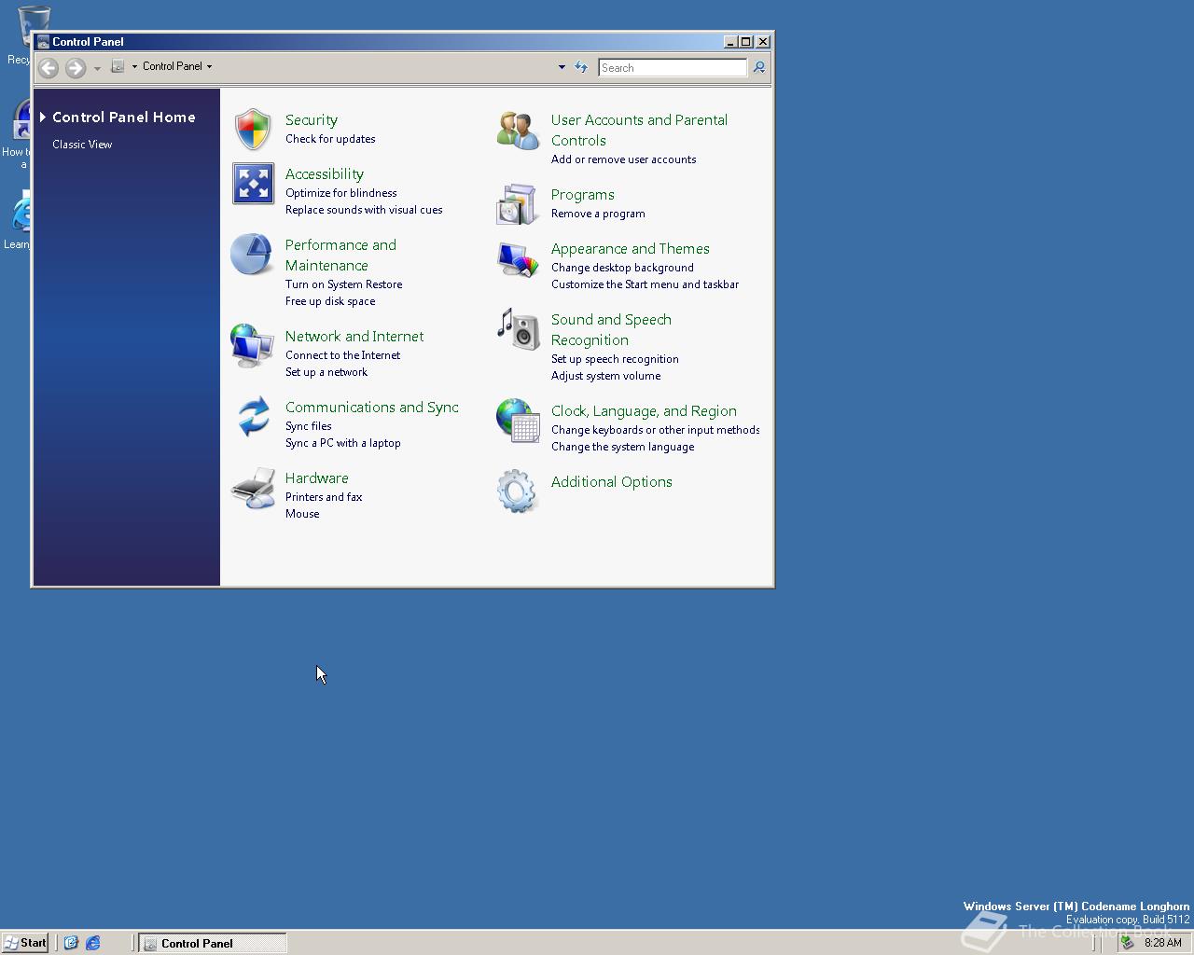Open the Communications and Sync arrows icon
The height and width of the screenshot is (955, 1194).
(x=253, y=417)
